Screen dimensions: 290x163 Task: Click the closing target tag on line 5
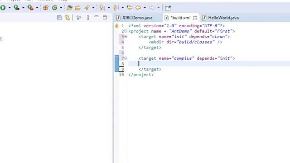150,48
